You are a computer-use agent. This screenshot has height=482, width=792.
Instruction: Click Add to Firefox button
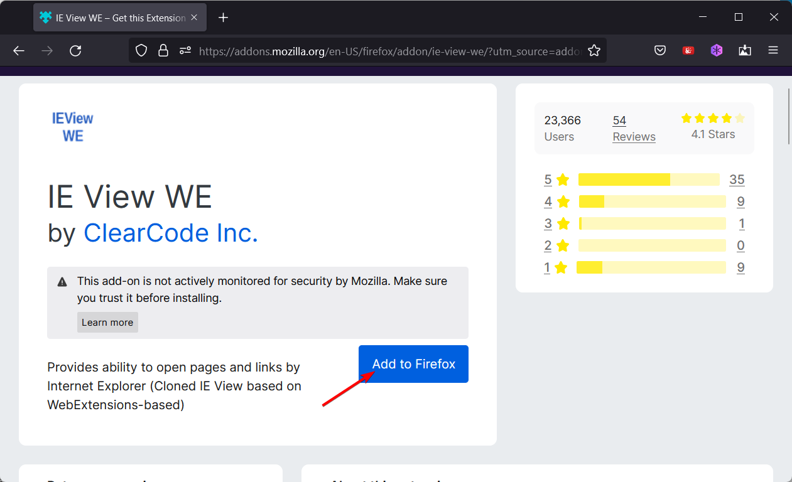point(413,364)
